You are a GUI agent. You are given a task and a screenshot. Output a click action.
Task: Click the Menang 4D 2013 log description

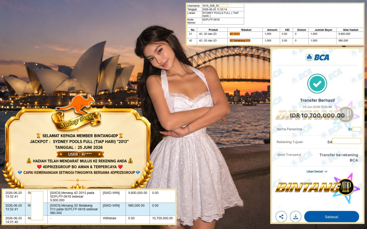pos(72,196)
